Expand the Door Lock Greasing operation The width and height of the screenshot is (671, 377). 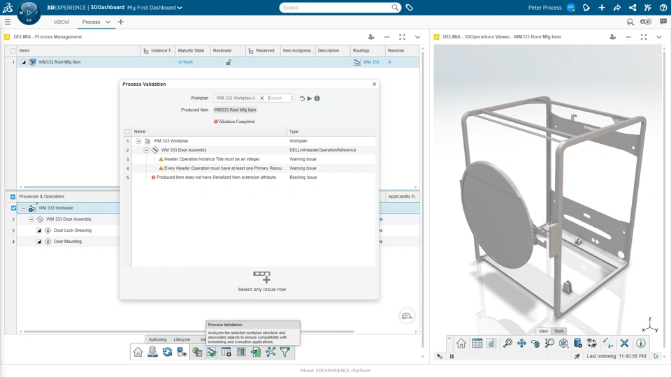coord(39,230)
